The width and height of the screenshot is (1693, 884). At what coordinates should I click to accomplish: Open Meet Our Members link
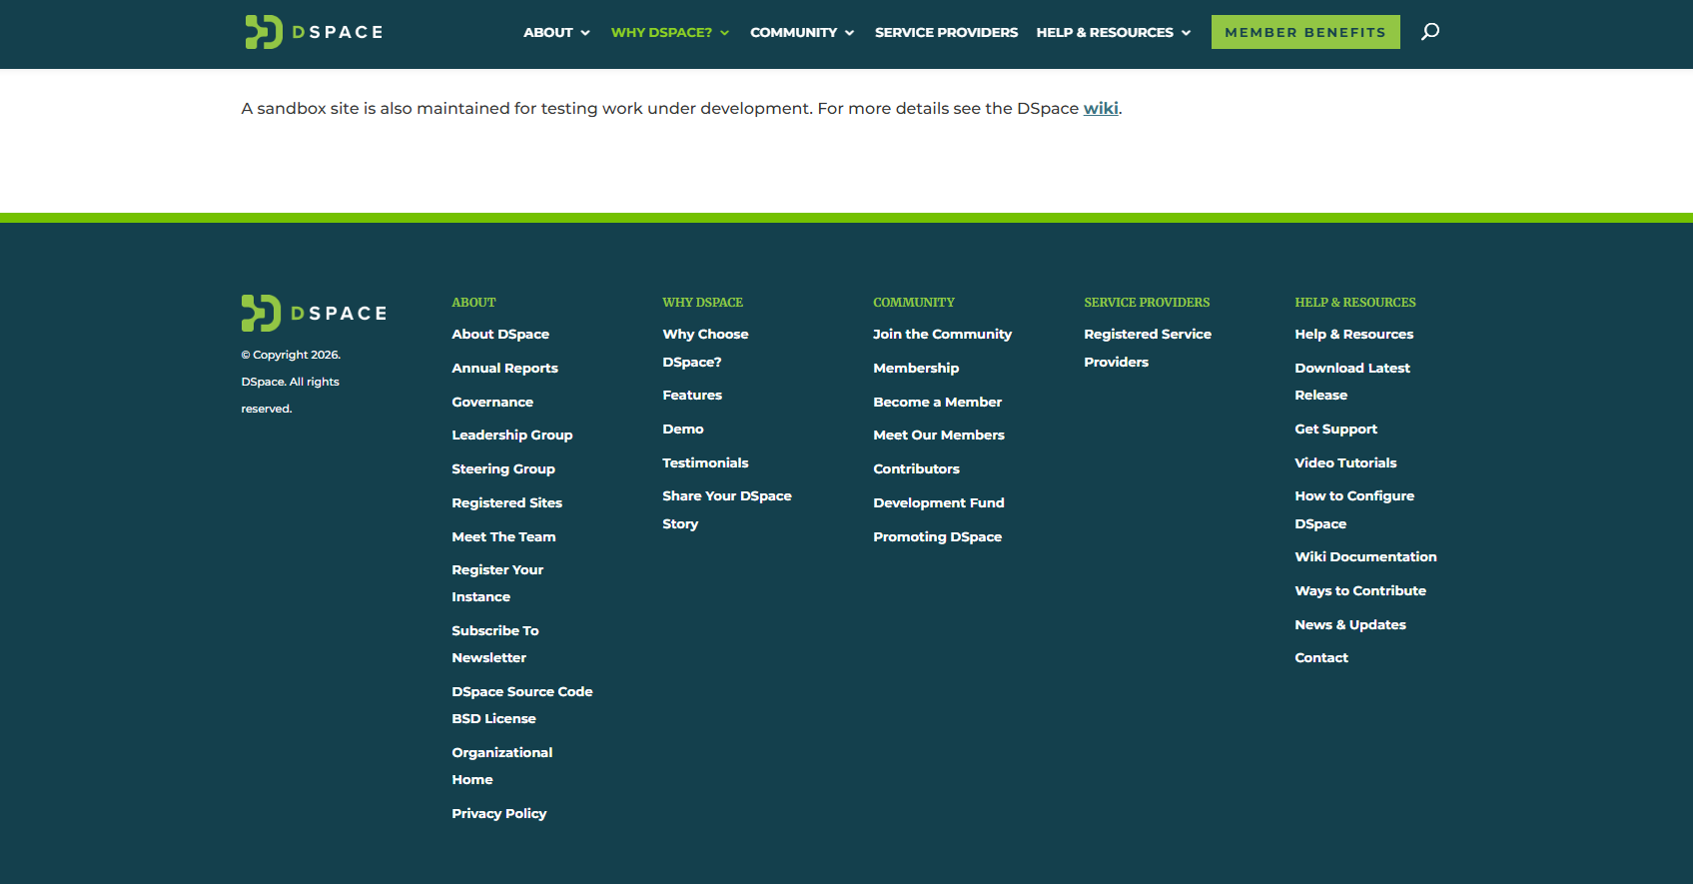click(939, 435)
